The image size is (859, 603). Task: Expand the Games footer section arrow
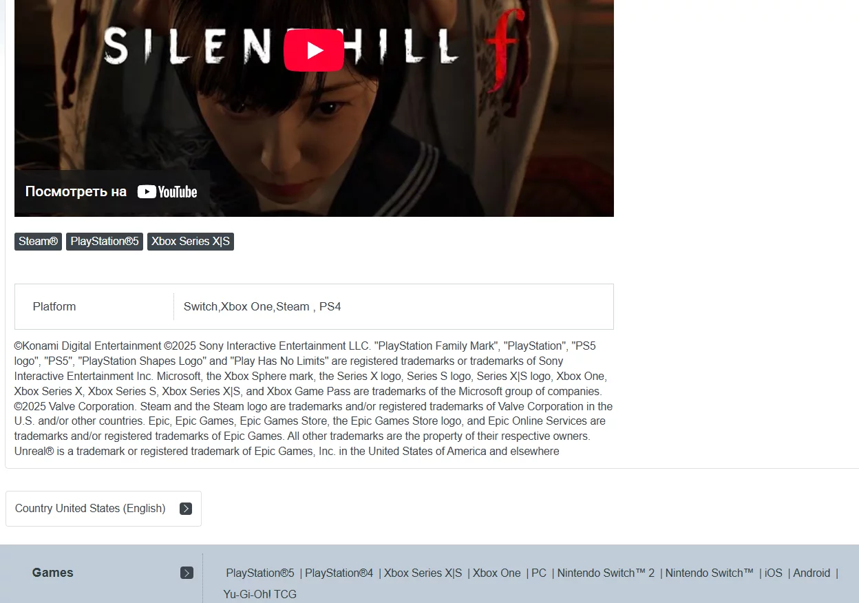(x=187, y=573)
